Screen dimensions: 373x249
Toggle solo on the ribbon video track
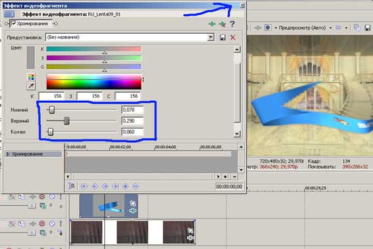tap(60, 197)
